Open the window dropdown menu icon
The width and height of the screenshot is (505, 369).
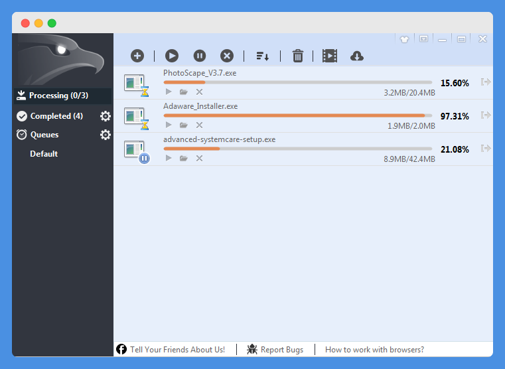tap(423, 39)
